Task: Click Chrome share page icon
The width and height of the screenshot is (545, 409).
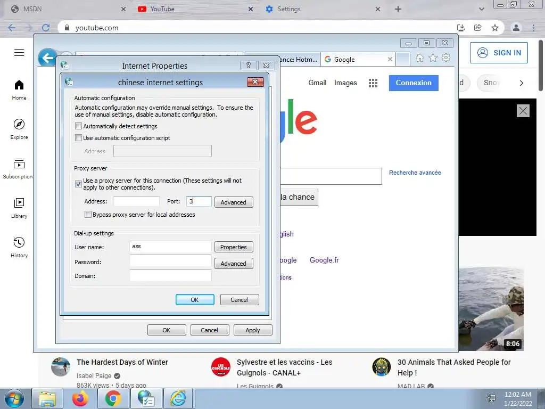Action: [478, 28]
